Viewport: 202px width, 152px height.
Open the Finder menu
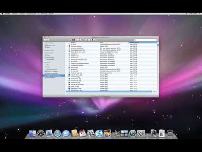pos(8,14)
